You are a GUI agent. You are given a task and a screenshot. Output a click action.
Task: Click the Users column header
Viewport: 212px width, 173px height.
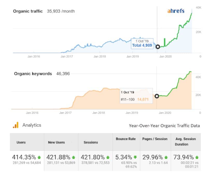(21, 142)
